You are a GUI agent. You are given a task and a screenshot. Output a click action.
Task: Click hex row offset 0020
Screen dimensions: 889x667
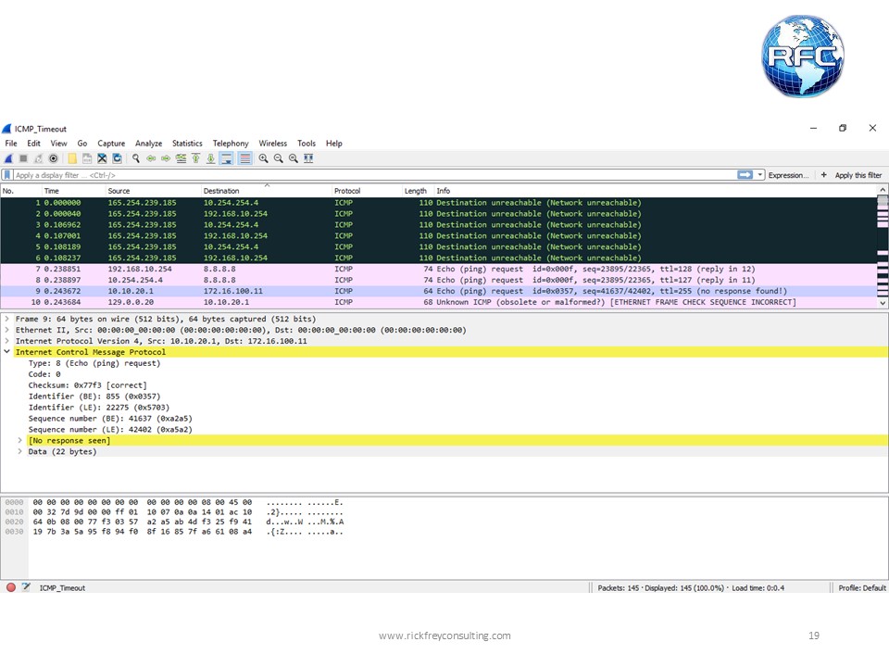coord(14,522)
